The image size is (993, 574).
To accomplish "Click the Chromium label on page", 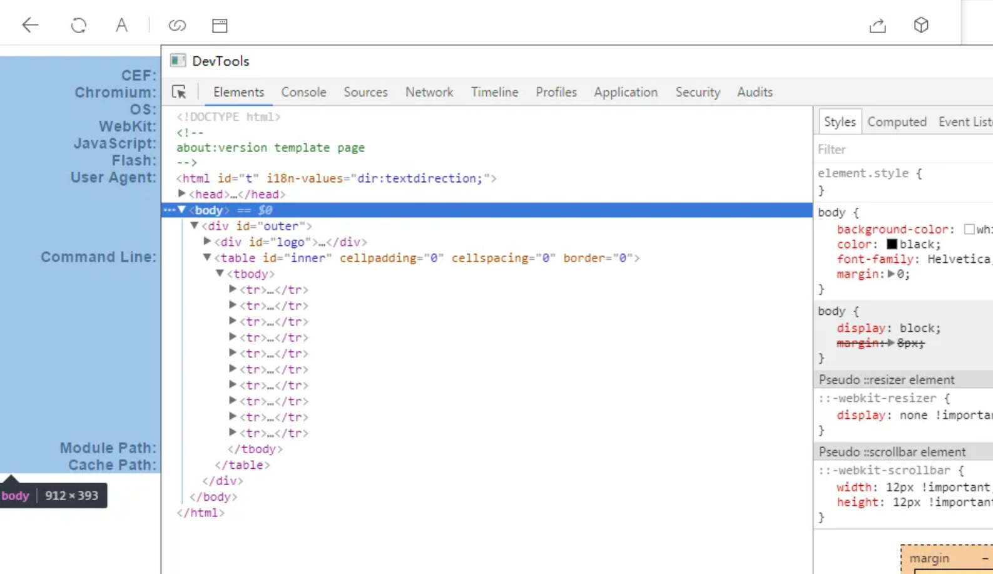I will (116, 93).
